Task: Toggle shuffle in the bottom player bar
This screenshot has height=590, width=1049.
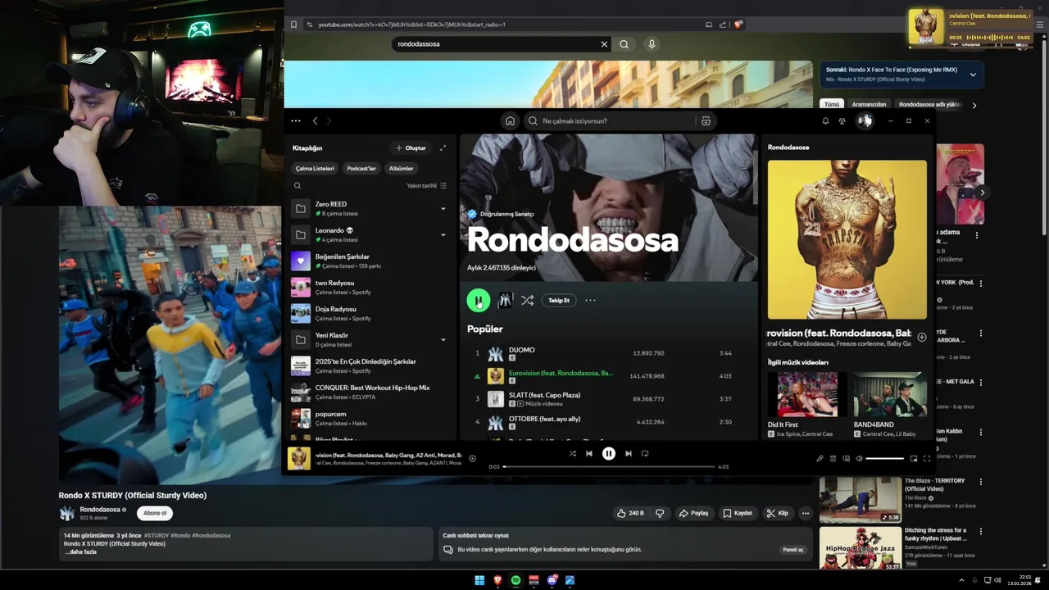Action: click(572, 454)
